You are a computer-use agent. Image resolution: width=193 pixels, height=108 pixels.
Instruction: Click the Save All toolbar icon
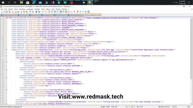[x=10, y=12]
